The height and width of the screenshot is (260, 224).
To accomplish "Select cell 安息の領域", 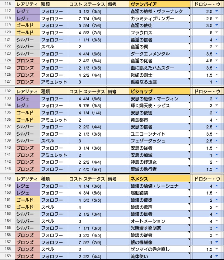I will pos(160,155).
